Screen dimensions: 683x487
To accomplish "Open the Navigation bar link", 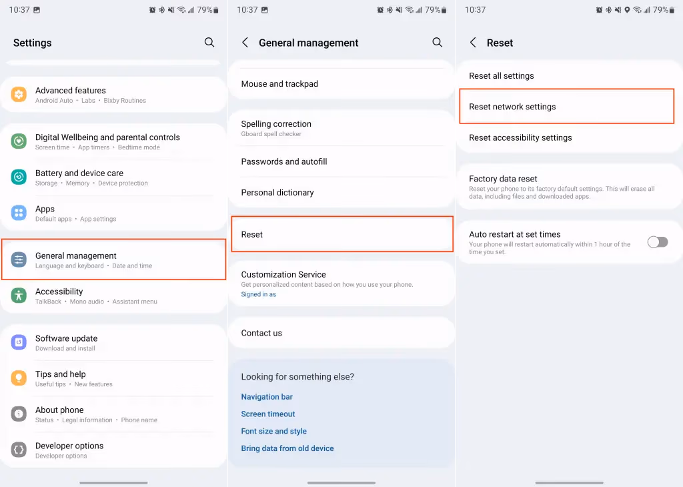I will click(x=267, y=396).
